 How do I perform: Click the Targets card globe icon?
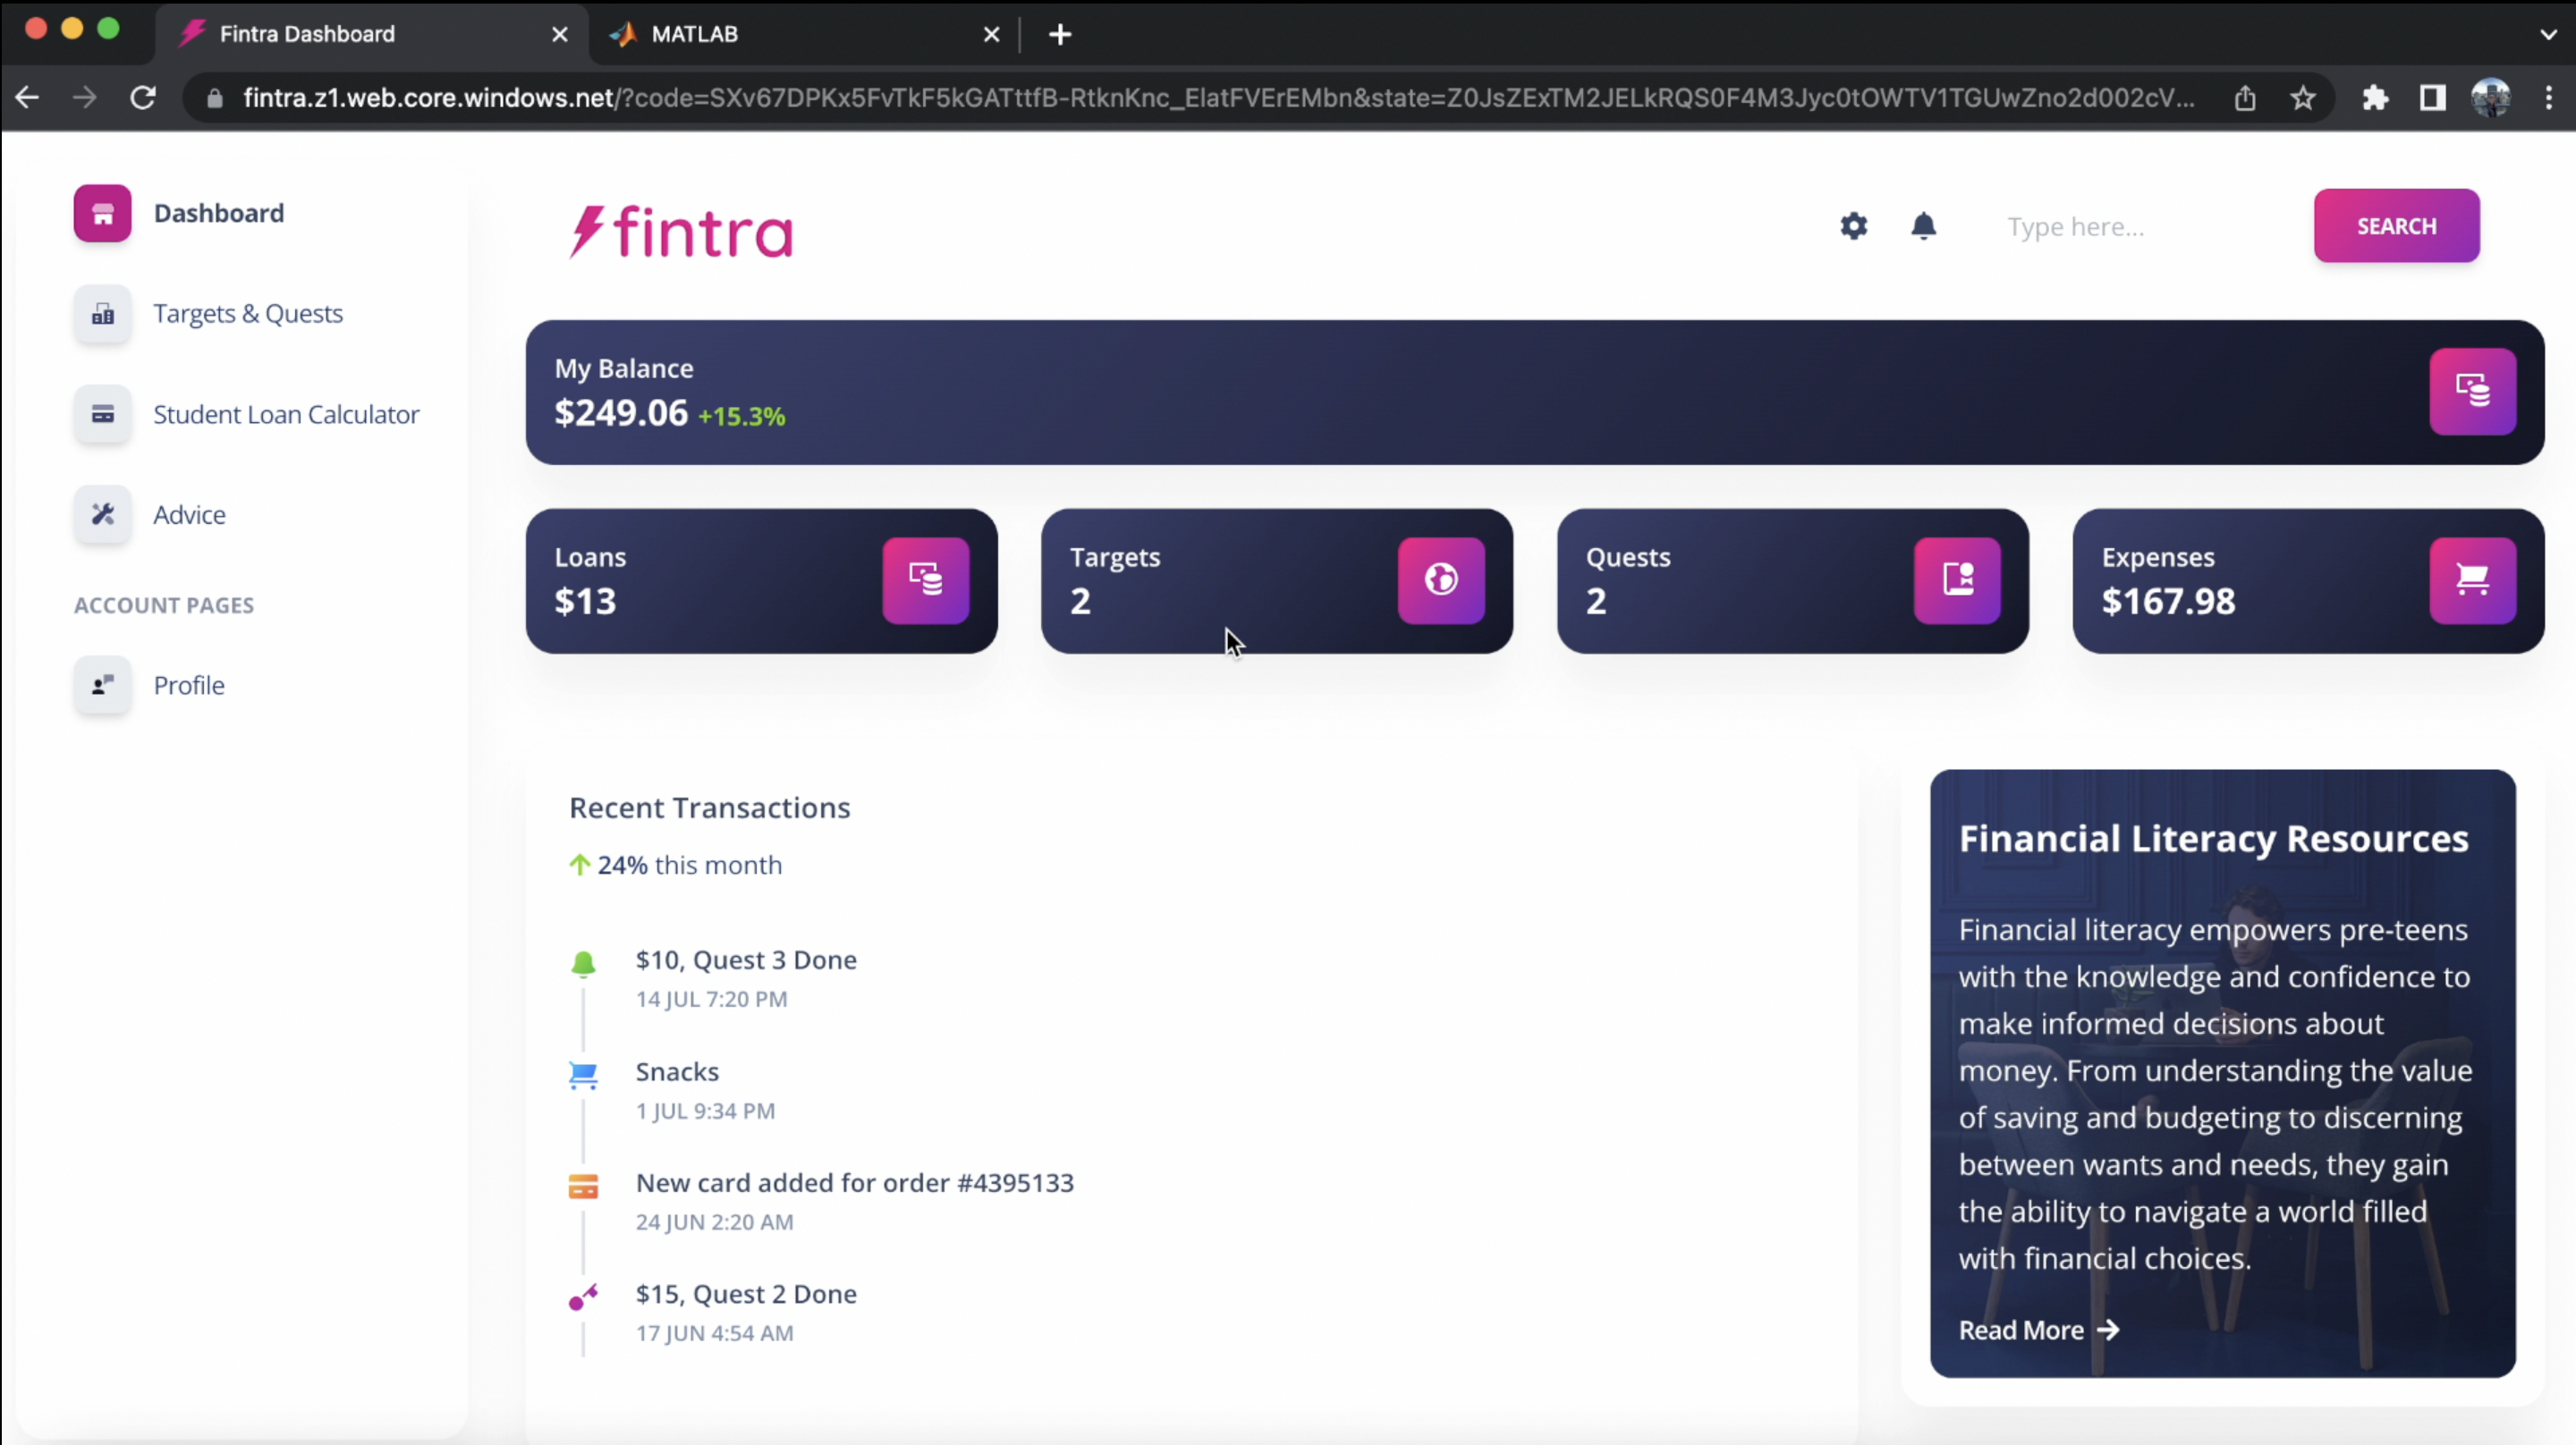point(1441,580)
